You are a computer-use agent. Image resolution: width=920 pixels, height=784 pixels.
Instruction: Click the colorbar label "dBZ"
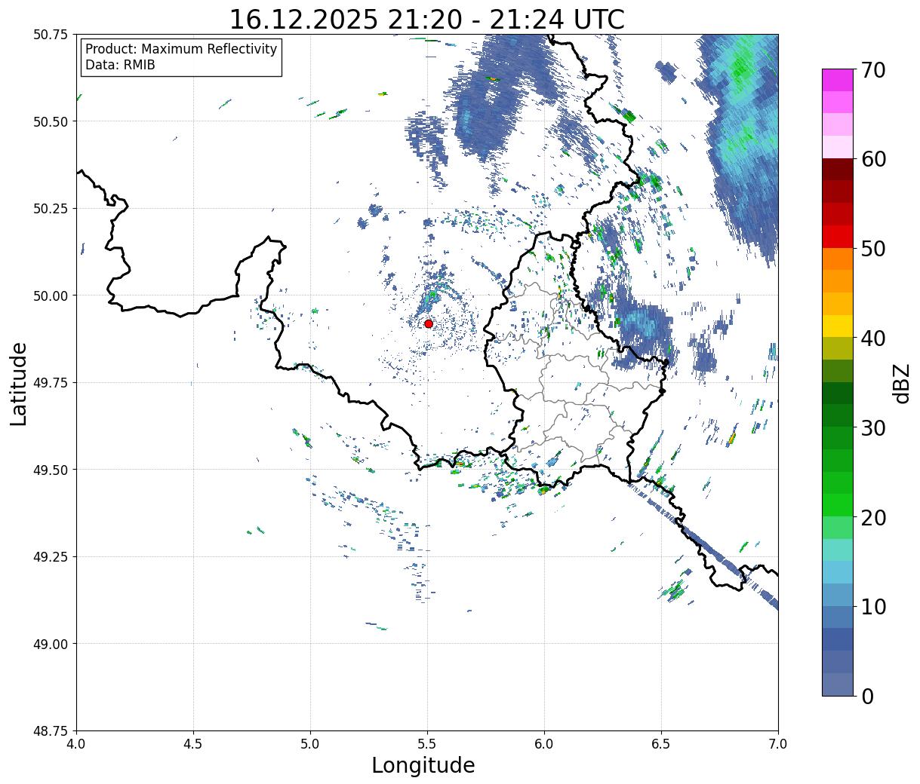tap(901, 383)
